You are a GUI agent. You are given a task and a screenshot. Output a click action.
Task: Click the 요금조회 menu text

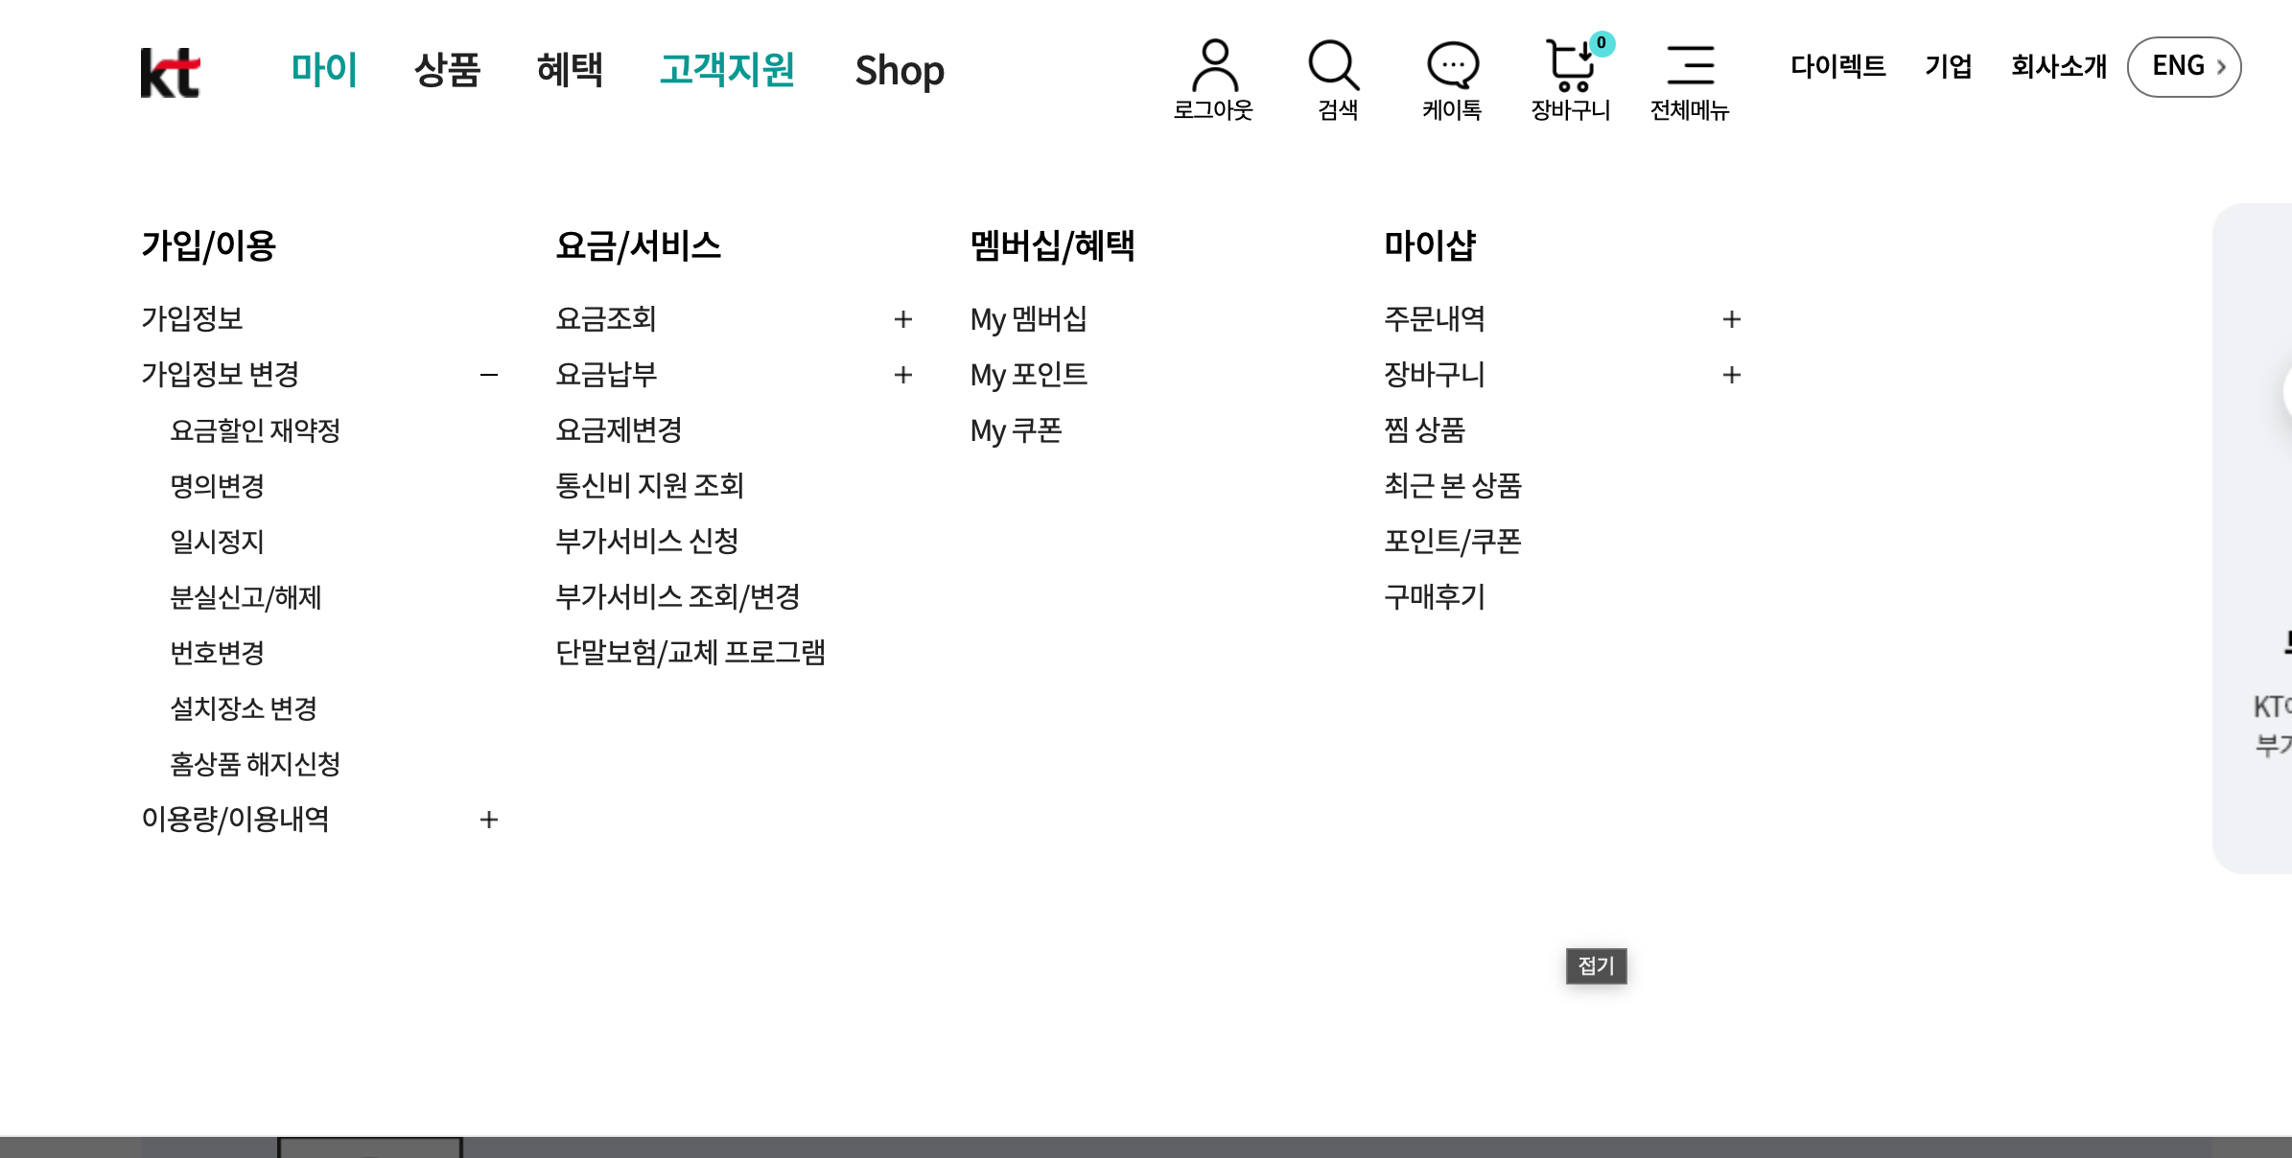[x=606, y=318]
